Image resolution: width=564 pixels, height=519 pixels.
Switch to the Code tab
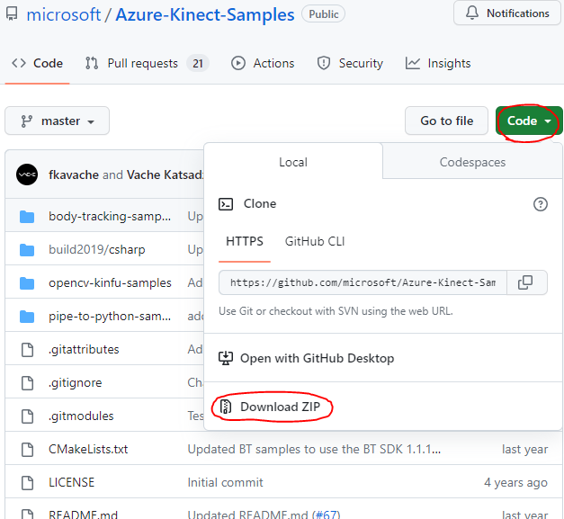click(37, 63)
